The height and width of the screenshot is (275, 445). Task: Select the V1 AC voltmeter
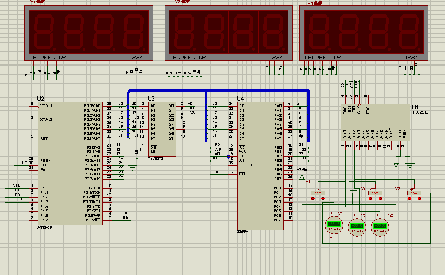tap(334, 226)
